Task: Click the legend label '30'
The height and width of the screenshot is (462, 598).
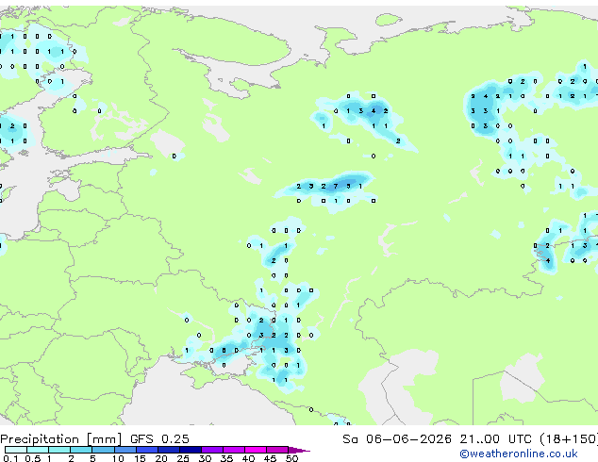Action: 205,458
